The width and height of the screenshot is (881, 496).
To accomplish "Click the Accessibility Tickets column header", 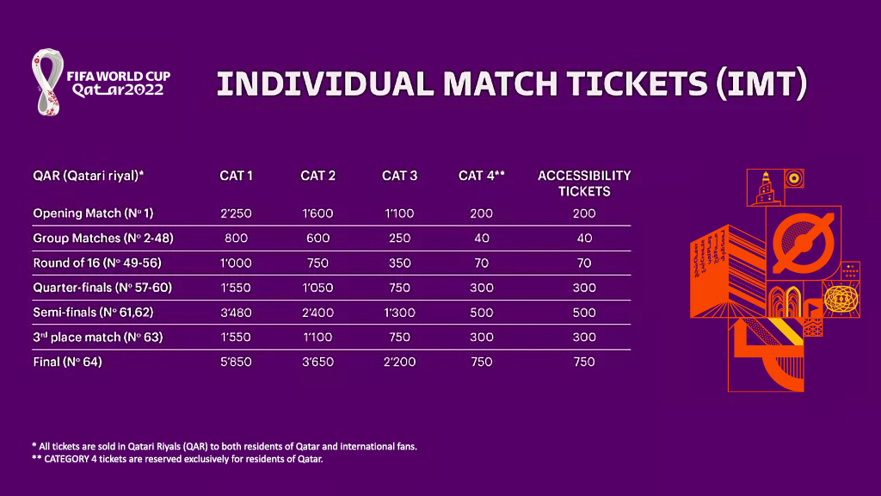I will (x=584, y=183).
